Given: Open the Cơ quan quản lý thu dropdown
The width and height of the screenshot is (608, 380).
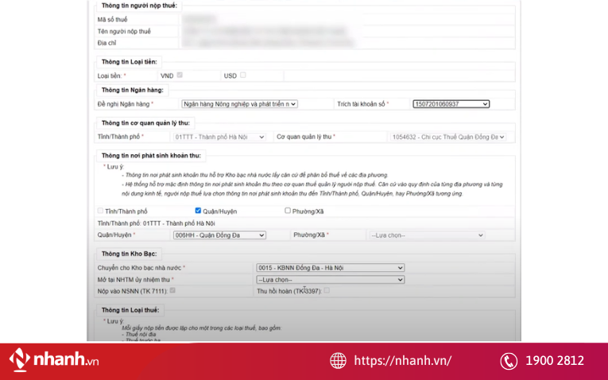Looking at the screenshot, I should pos(447,137).
